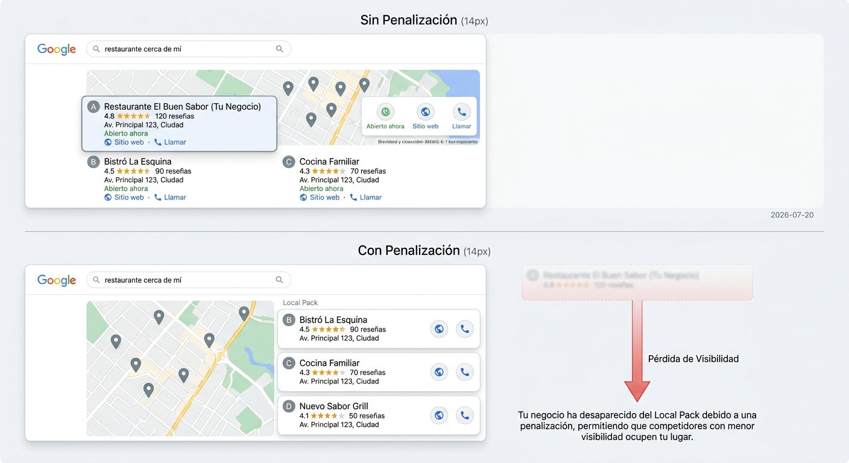The image size is (849, 463).
Task: Click the phone button on Bistró La Esquina card
Action: (464, 329)
